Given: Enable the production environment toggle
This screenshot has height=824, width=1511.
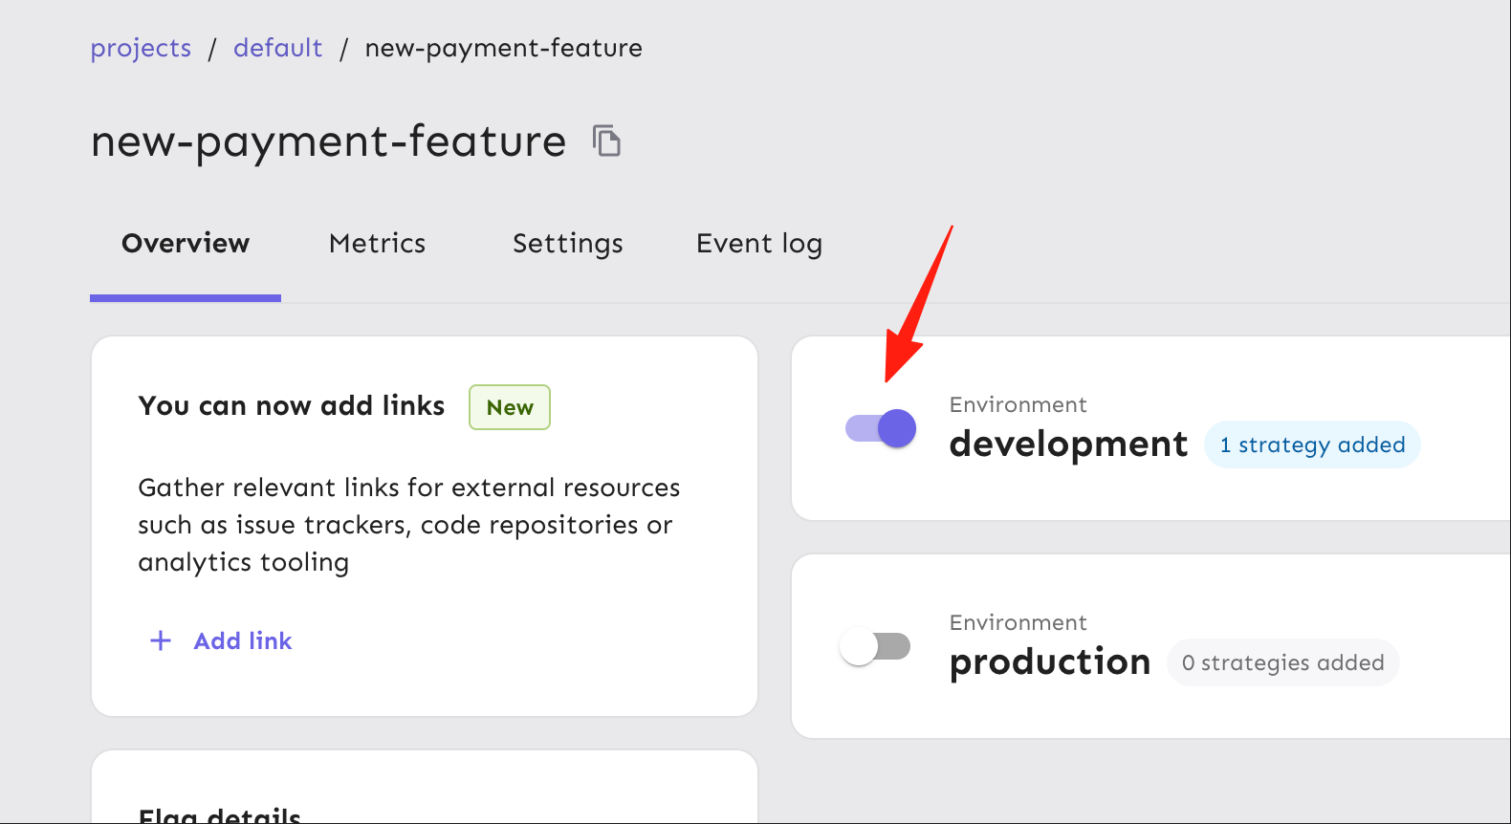Looking at the screenshot, I should click(x=875, y=646).
